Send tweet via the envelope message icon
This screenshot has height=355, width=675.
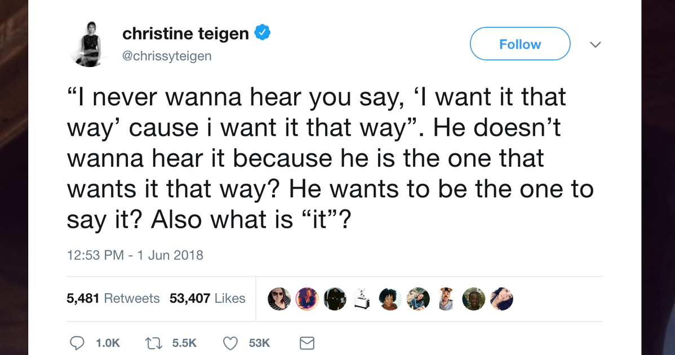306,343
